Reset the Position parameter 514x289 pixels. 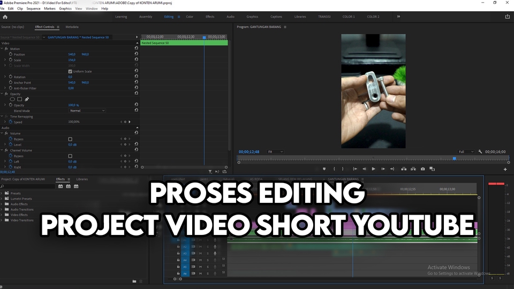137,54
